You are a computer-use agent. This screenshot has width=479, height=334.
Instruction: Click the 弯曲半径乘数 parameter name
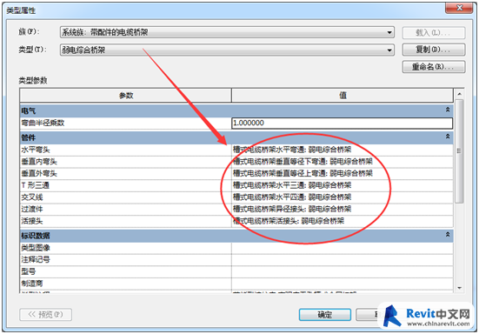[x=43, y=124]
